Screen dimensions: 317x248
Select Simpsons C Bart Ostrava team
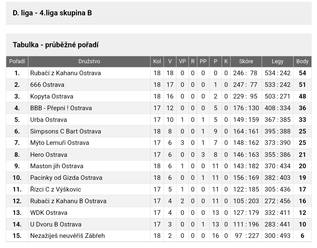[65, 131]
